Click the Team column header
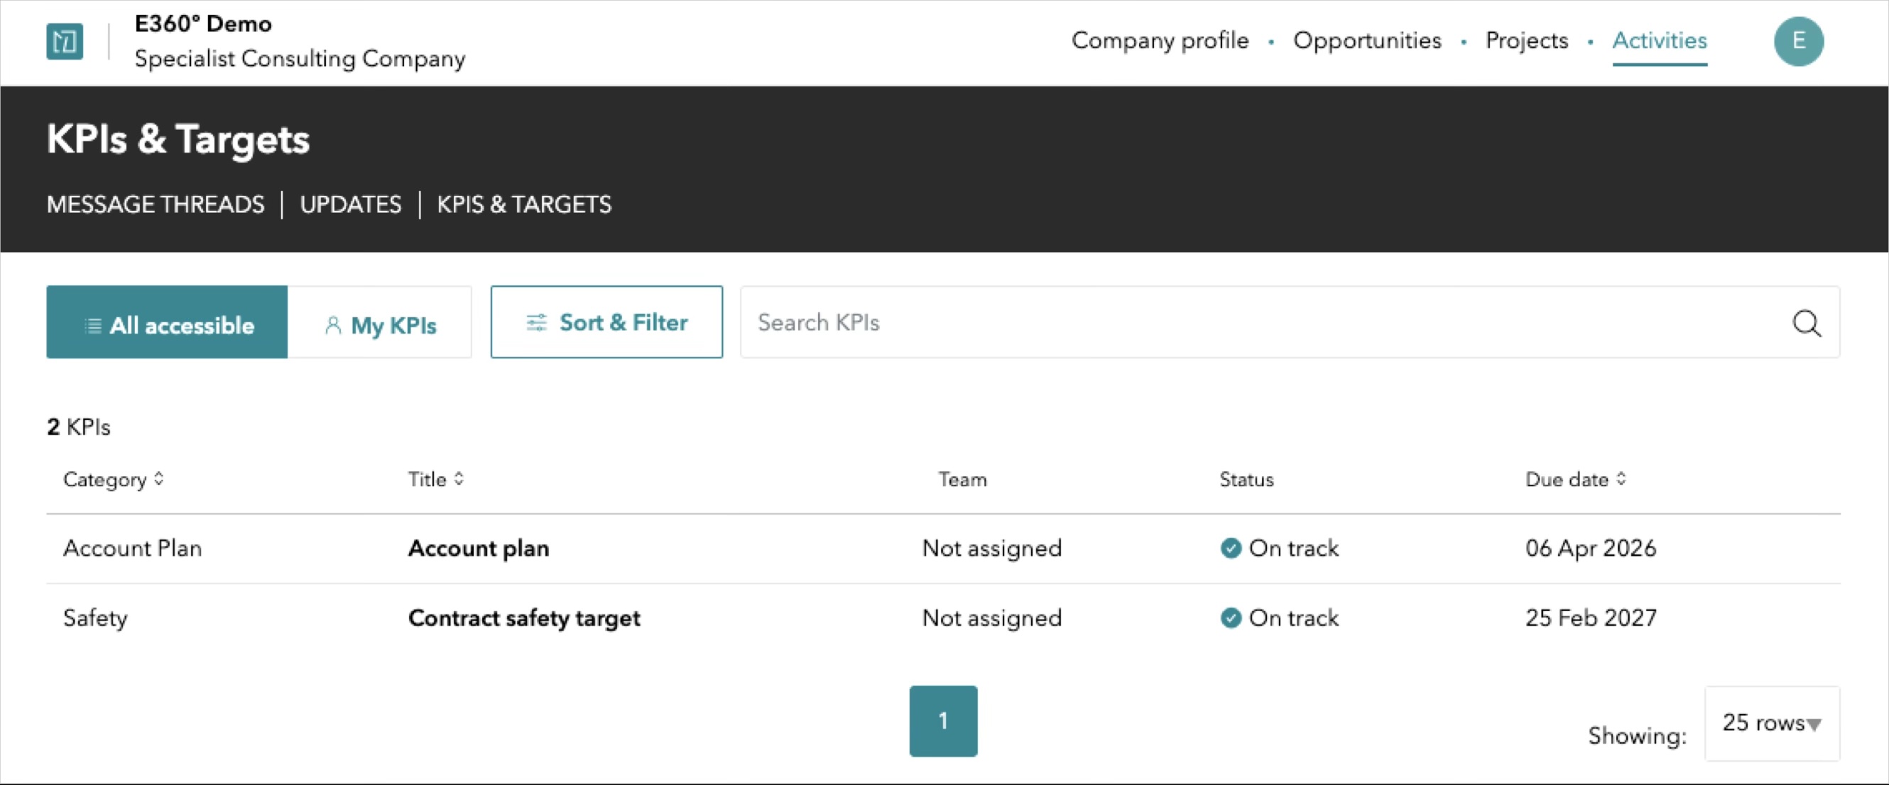 pyautogui.click(x=962, y=478)
